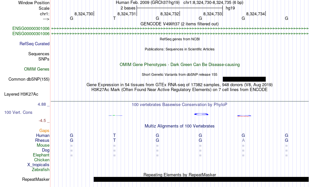Click the 8,324,731 ruler position label
The image size is (309, 187).
click(127, 14)
